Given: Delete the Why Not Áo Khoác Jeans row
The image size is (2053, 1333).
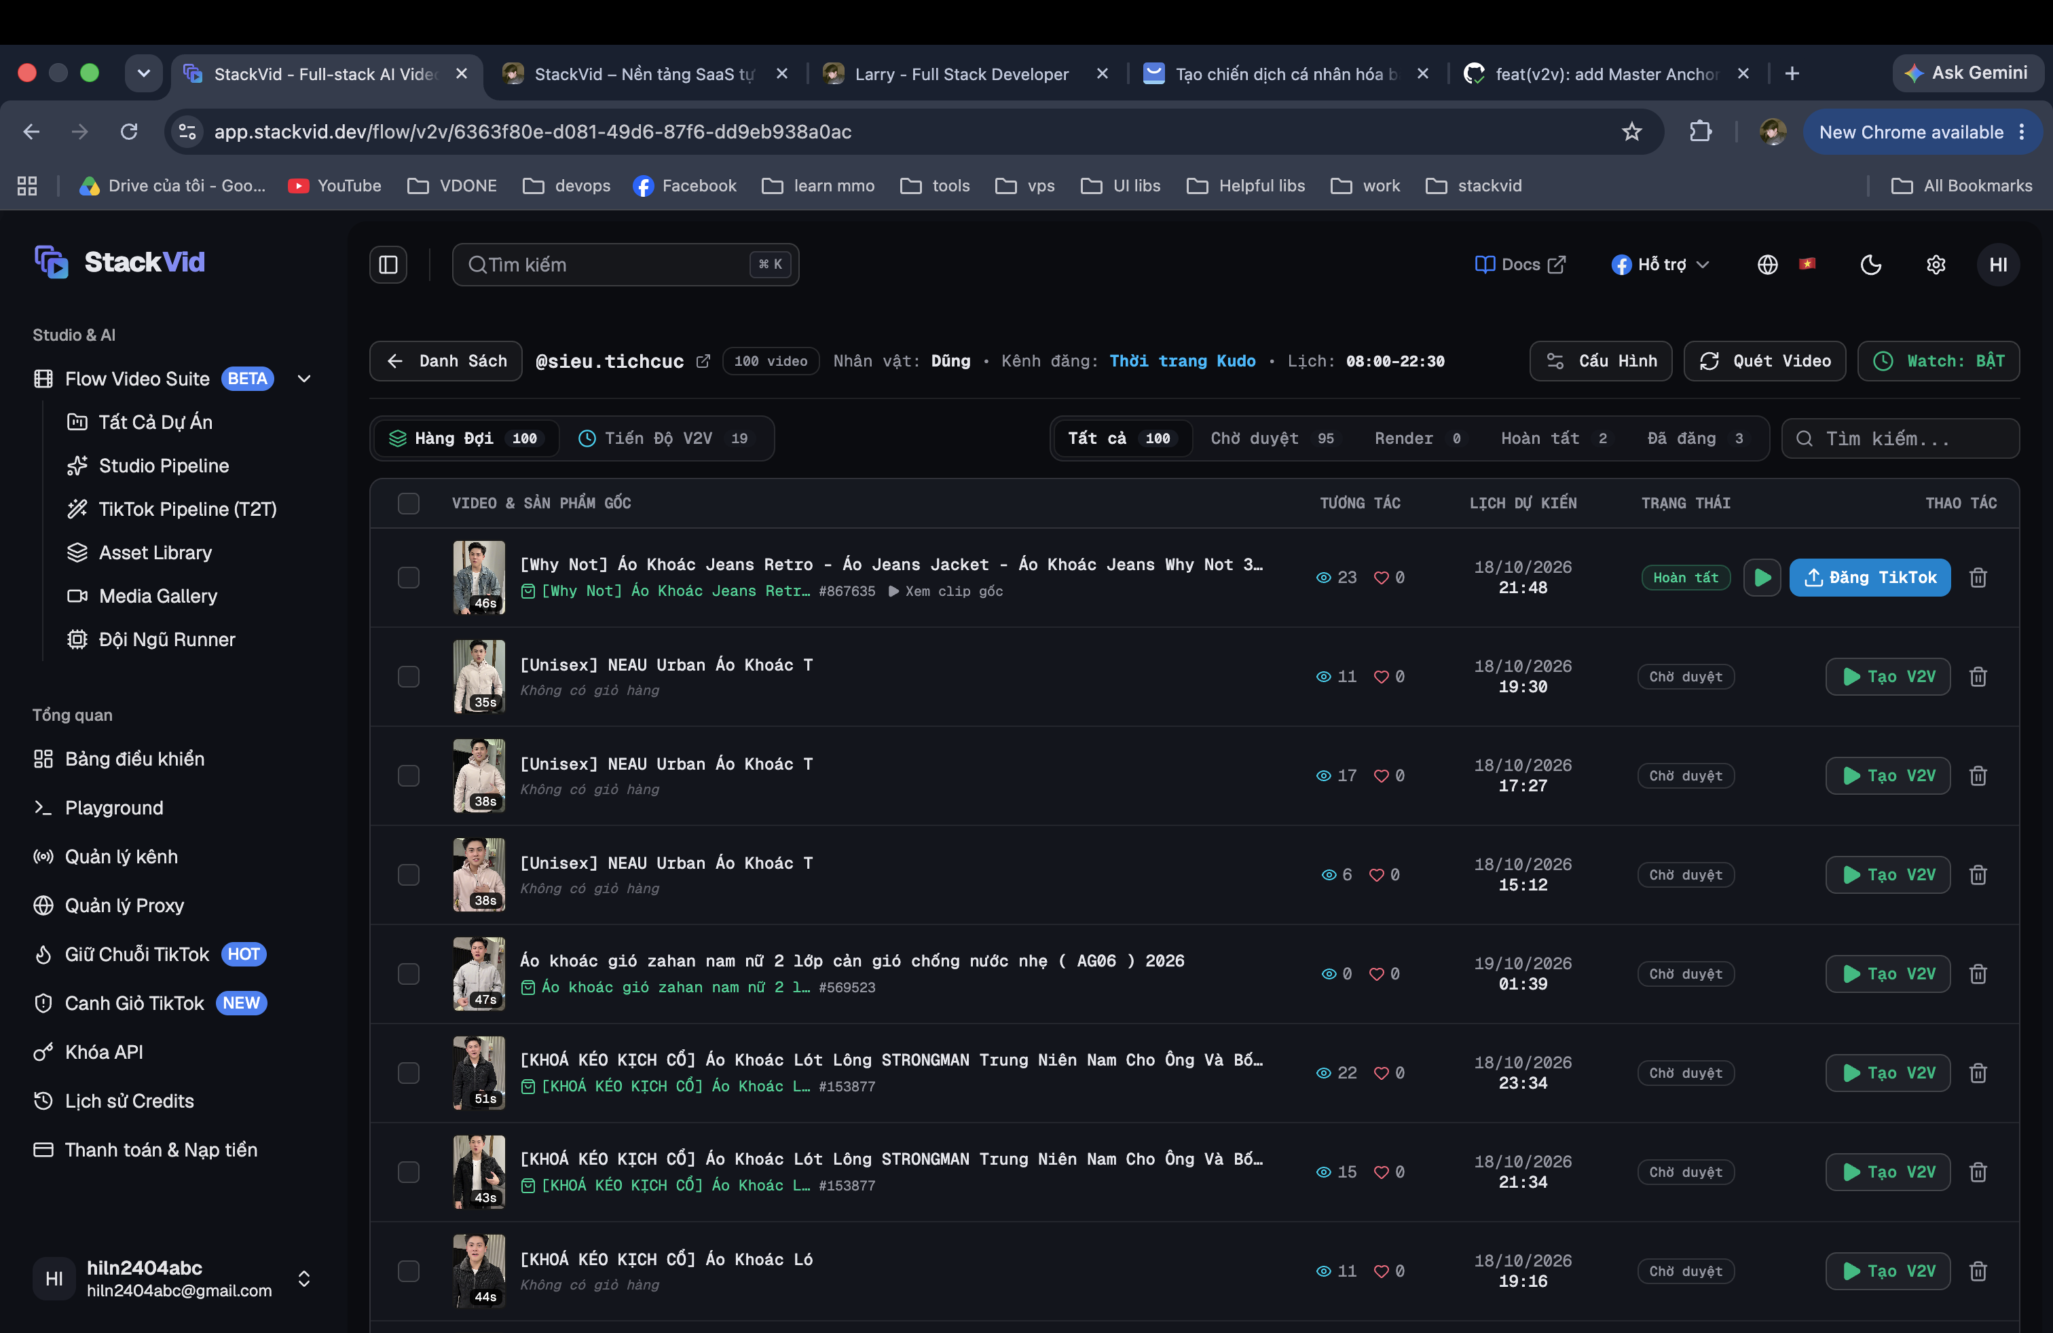Looking at the screenshot, I should [x=1978, y=578].
